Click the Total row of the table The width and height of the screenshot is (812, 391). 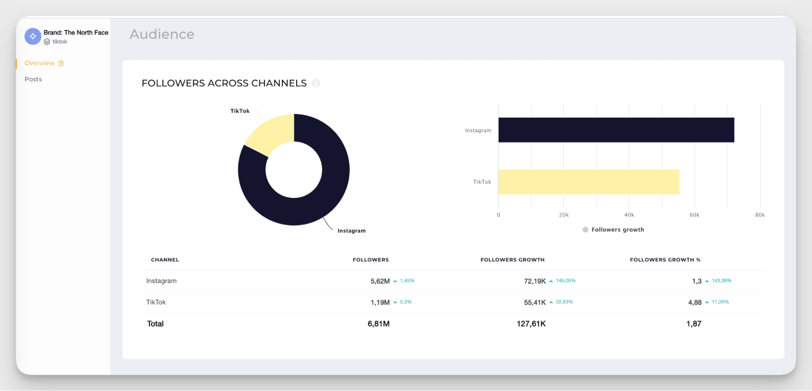coord(155,323)
